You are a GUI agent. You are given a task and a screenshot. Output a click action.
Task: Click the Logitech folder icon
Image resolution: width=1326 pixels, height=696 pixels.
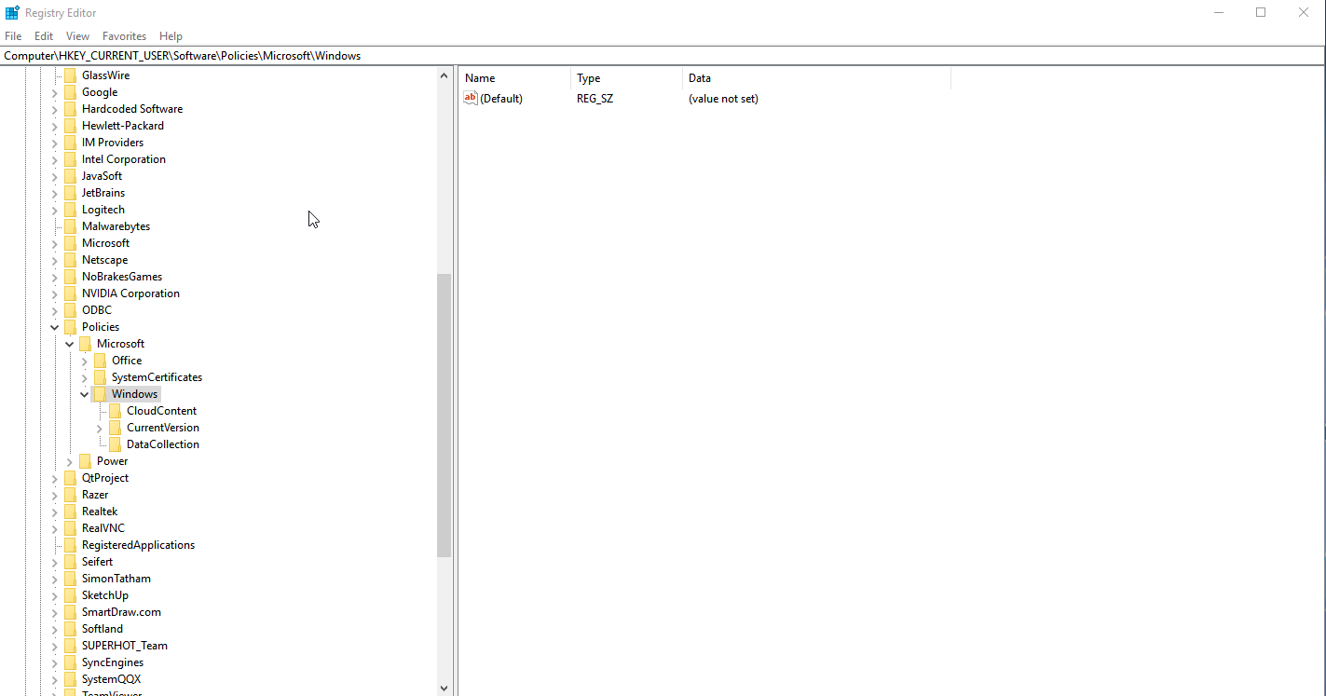pos(70,210)
